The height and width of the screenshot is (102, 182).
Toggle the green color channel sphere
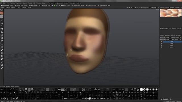(x=54, y=5)
